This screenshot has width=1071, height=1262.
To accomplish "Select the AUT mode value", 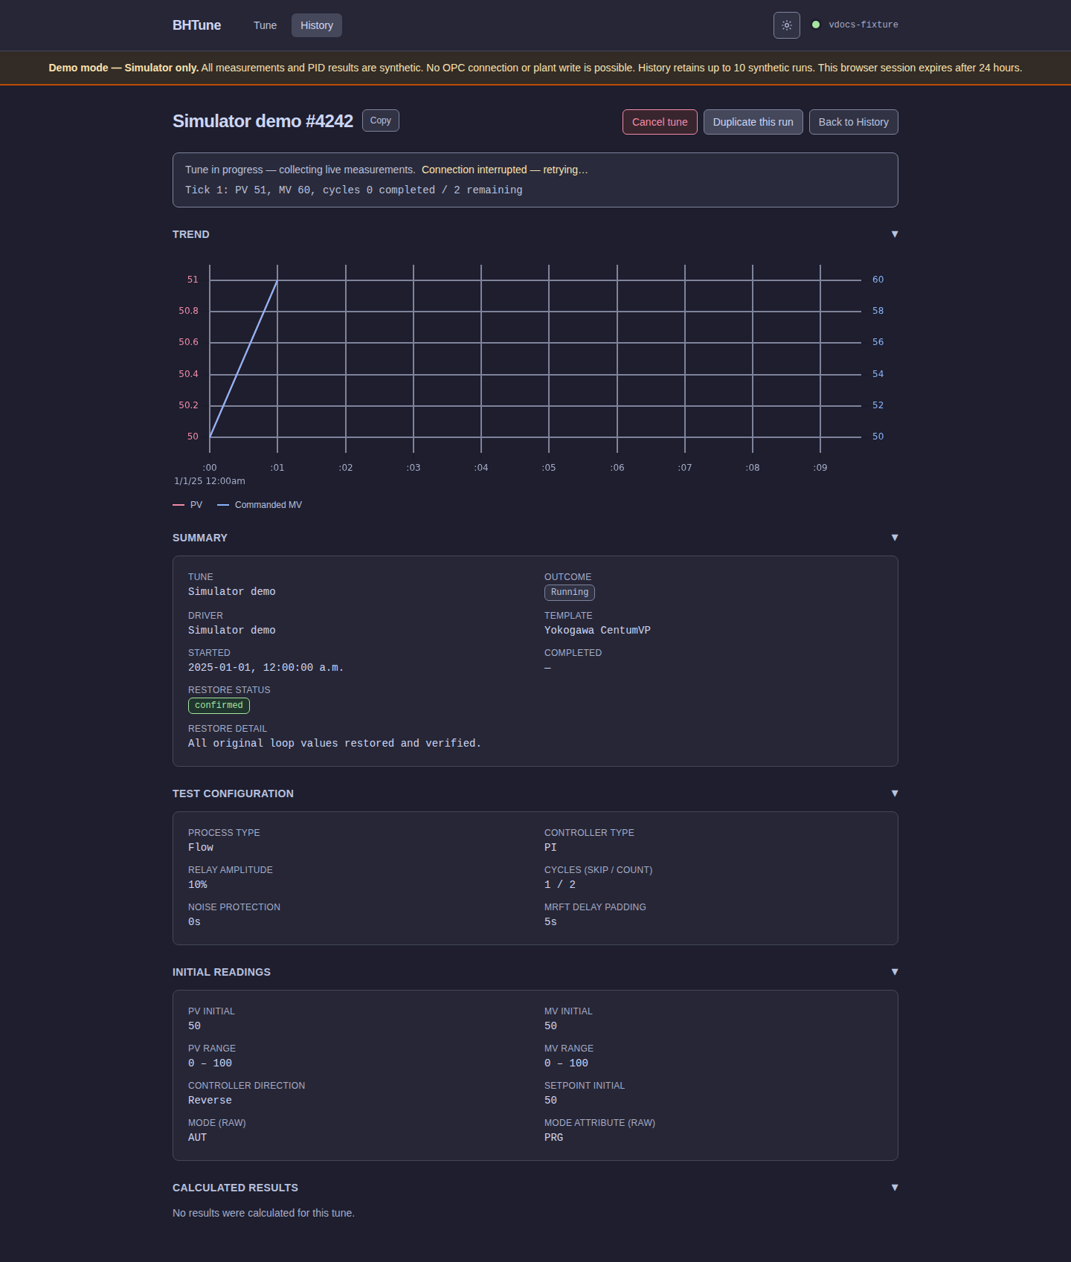I will click(197, 1138).
